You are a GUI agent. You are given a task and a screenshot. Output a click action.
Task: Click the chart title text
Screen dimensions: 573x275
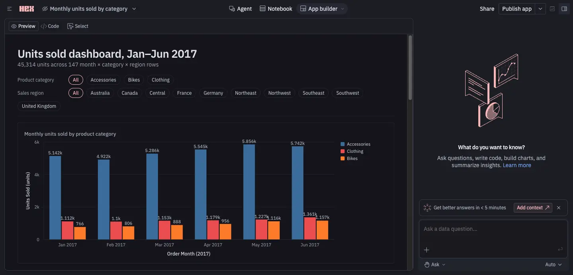click(70, 134)
